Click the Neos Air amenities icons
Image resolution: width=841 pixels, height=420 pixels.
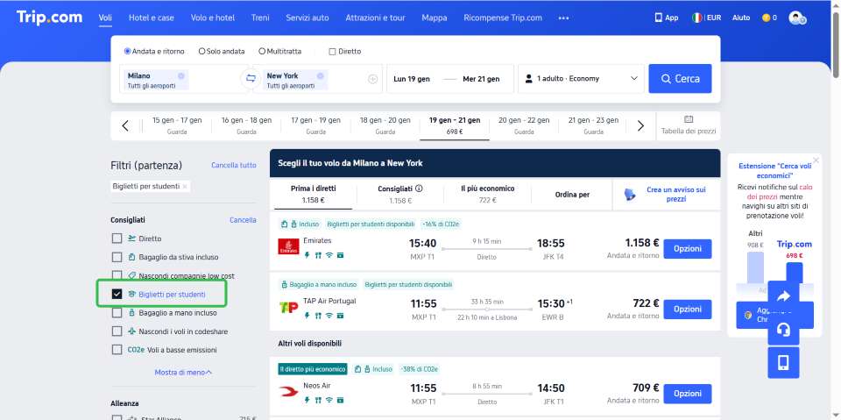tap(323, 400)
